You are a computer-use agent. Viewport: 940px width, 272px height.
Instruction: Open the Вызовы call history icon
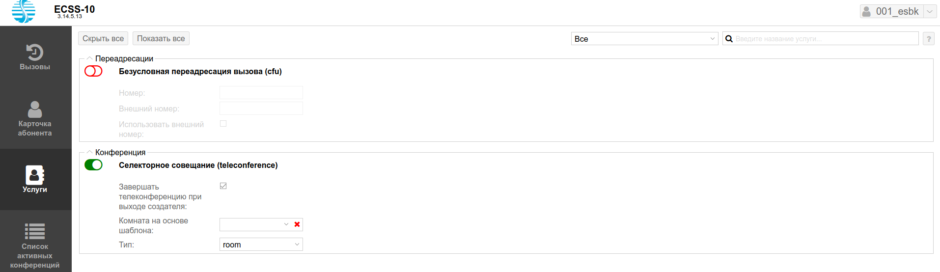[x=35, y=53]
